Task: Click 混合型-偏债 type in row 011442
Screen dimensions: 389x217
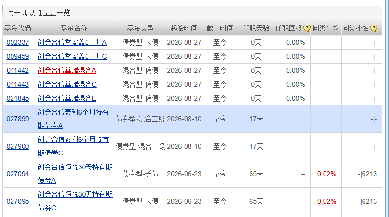Action: [140, 71]
